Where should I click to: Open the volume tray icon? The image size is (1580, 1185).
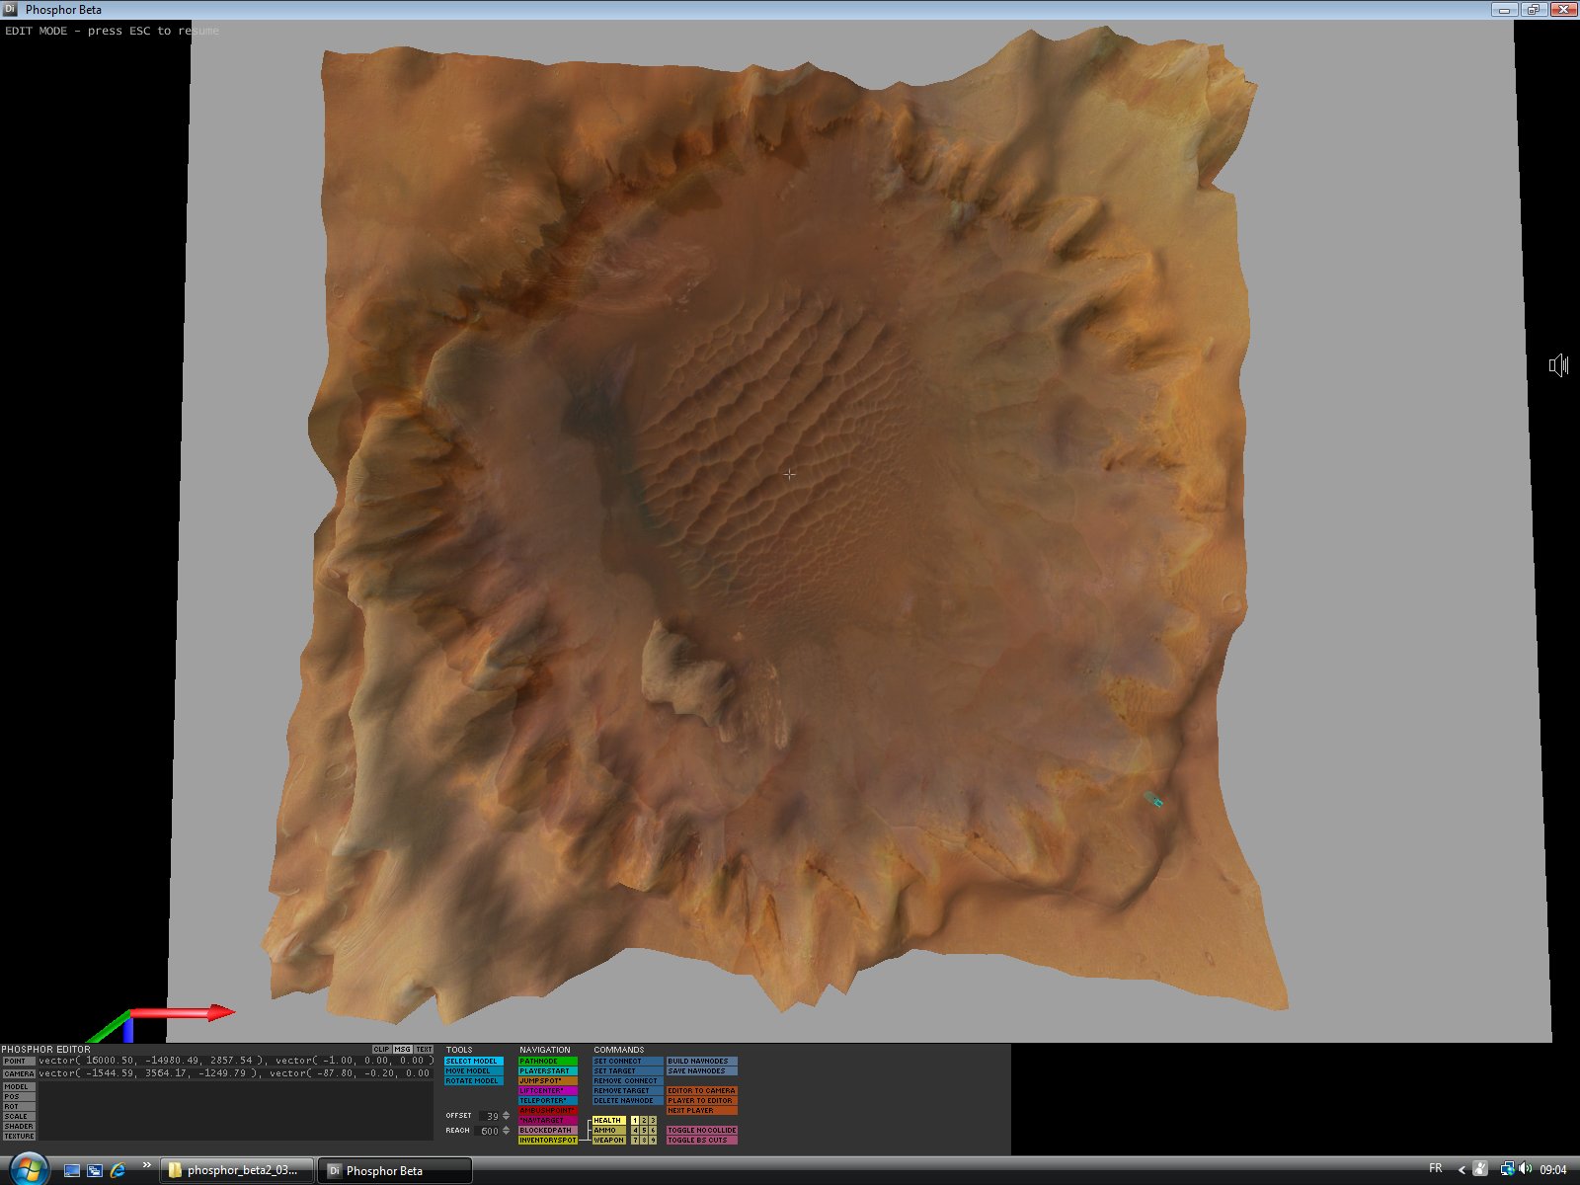point(1526,1169)
